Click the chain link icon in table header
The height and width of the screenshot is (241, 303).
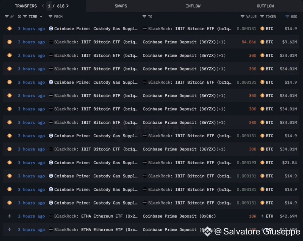12,16
